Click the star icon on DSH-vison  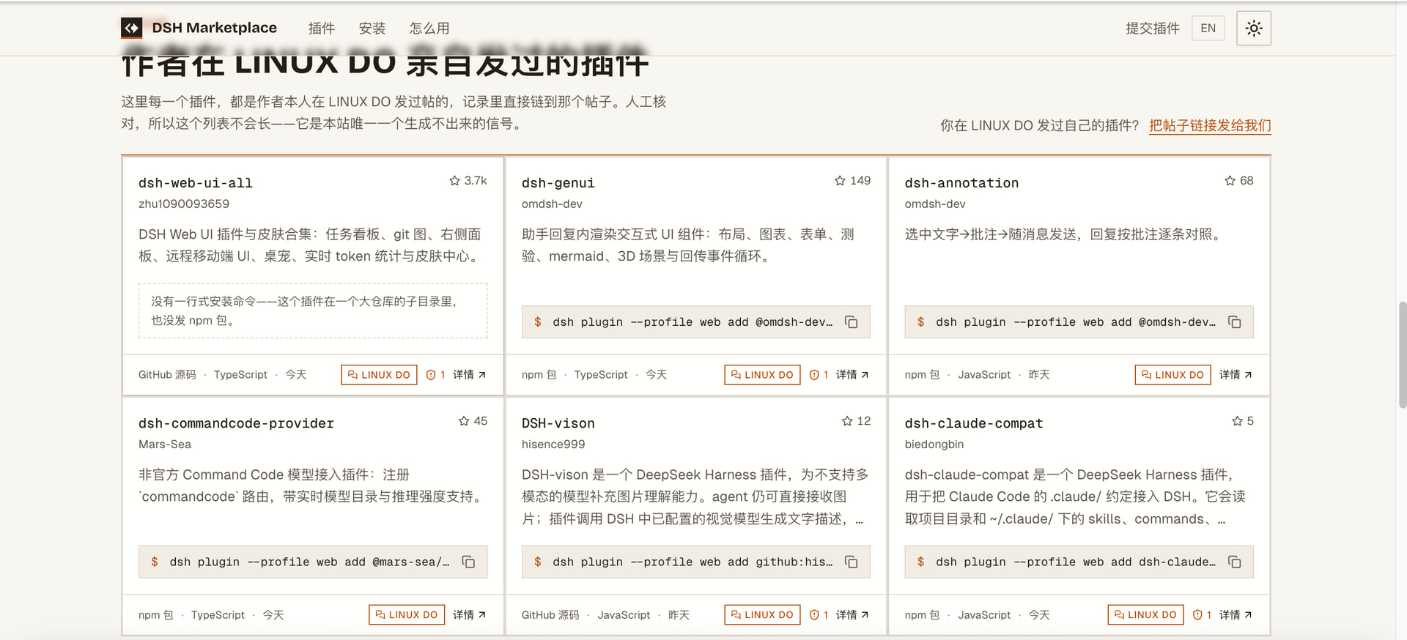click(x=847, y=420)
